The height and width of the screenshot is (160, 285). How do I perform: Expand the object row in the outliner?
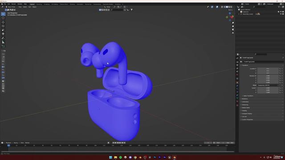tap(239, 14)
